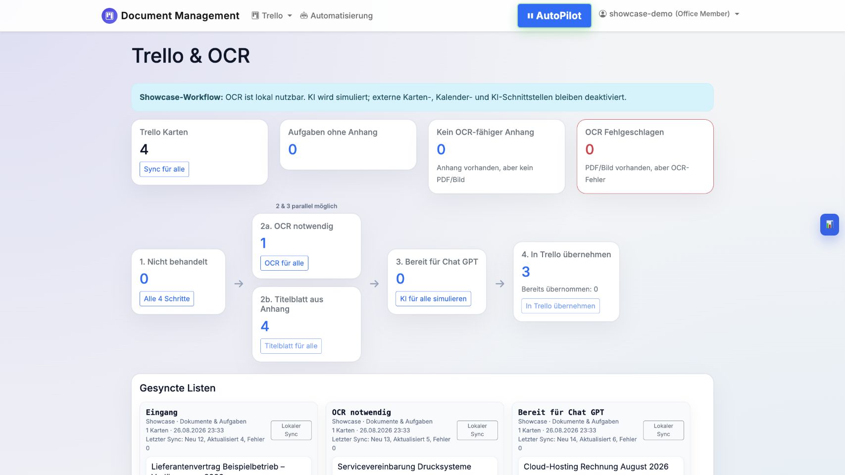Click Sync für alle button
The width and height of the screenshot is (845, 475).
coord(164,169)
